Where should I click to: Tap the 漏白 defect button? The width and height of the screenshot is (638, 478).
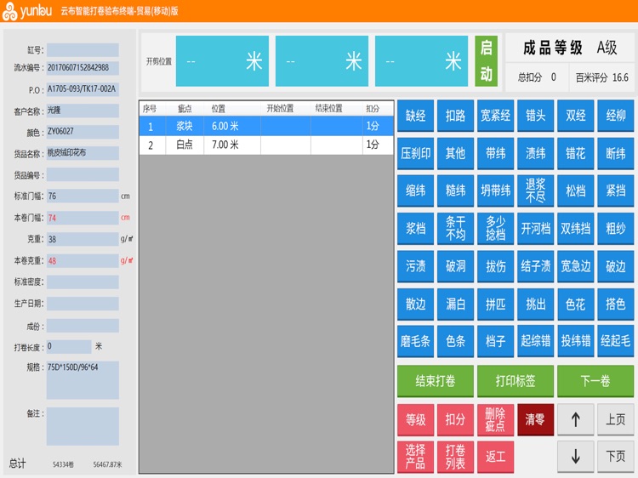pyautogui.click(x=455, y=304)
